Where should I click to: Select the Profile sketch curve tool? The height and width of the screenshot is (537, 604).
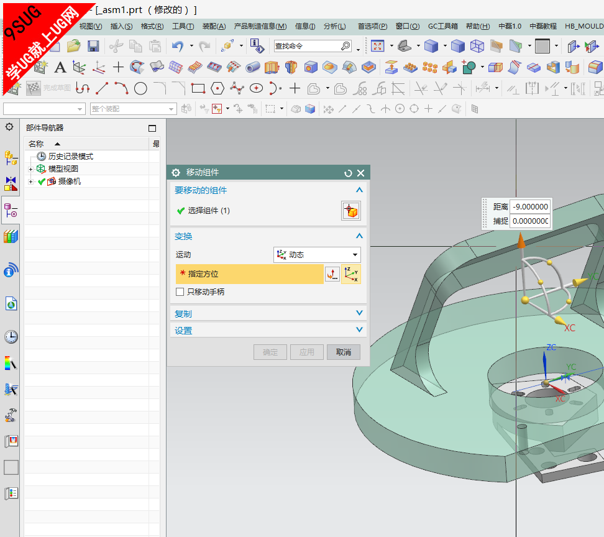[83, 88]
